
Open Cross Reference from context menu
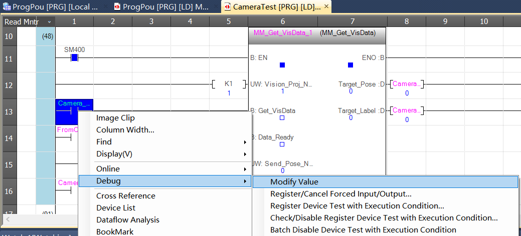(x=126, y=196)
